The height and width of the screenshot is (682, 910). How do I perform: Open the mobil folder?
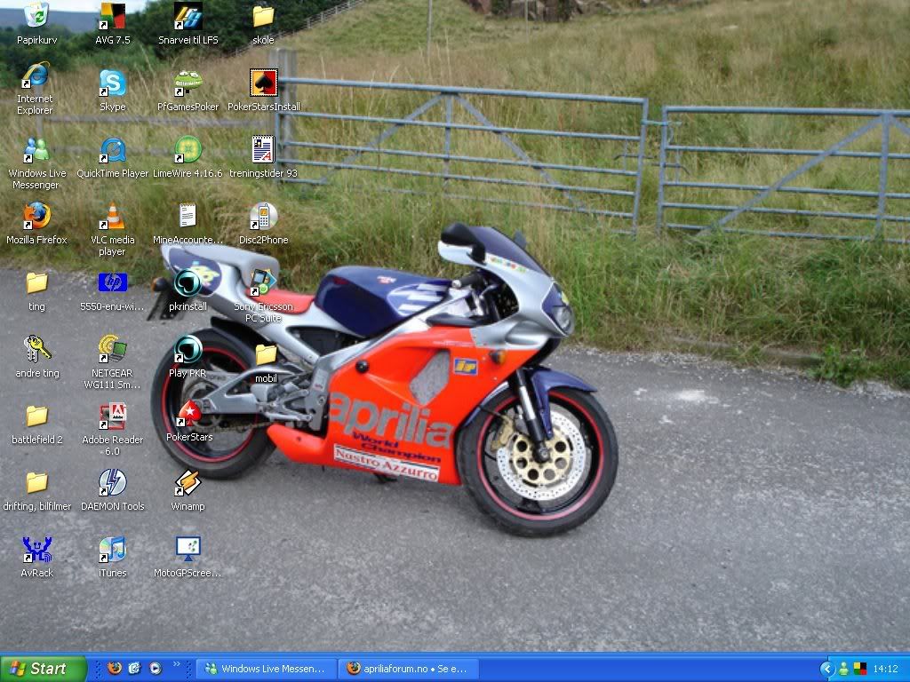pos(266,355)
